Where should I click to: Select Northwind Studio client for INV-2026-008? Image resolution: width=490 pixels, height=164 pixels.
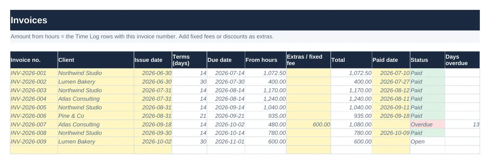(96, 133)
